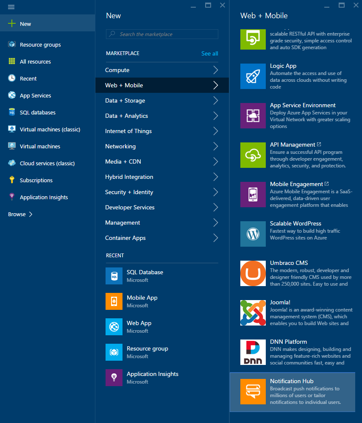Image resolution: width=362 pixels, height=423 pixels.
Task: Click the DNN Platform title text
Action: tap(288, 342)
